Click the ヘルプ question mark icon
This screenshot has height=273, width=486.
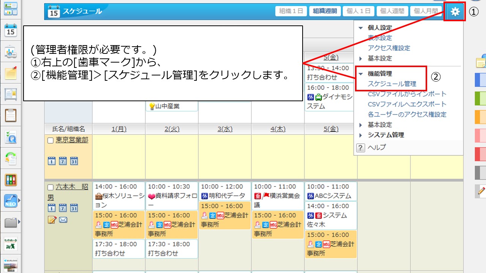(x=360, y=147)
